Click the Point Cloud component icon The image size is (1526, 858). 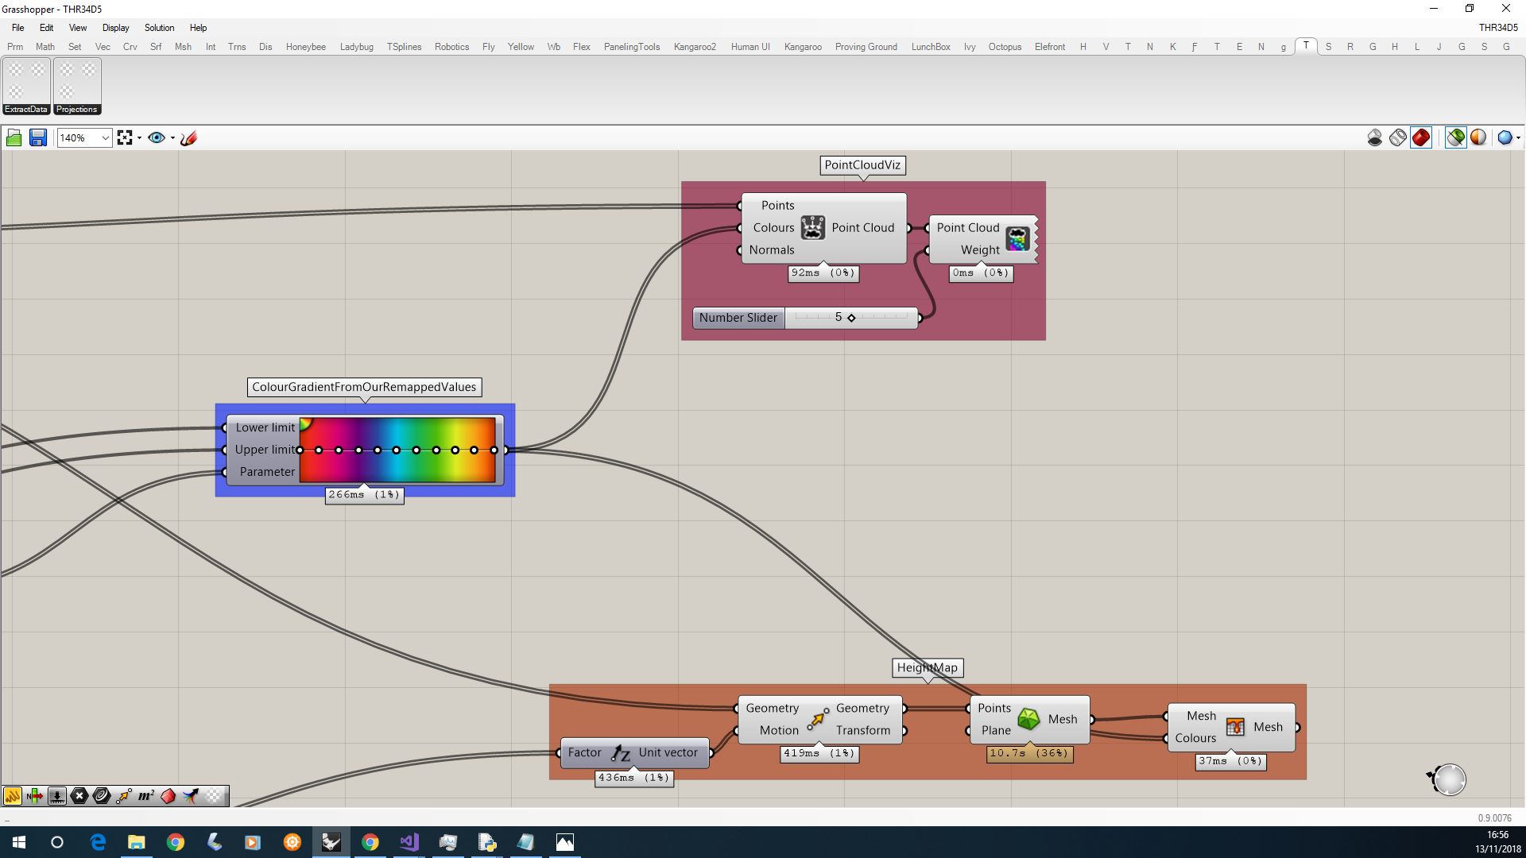pos(812,227)
